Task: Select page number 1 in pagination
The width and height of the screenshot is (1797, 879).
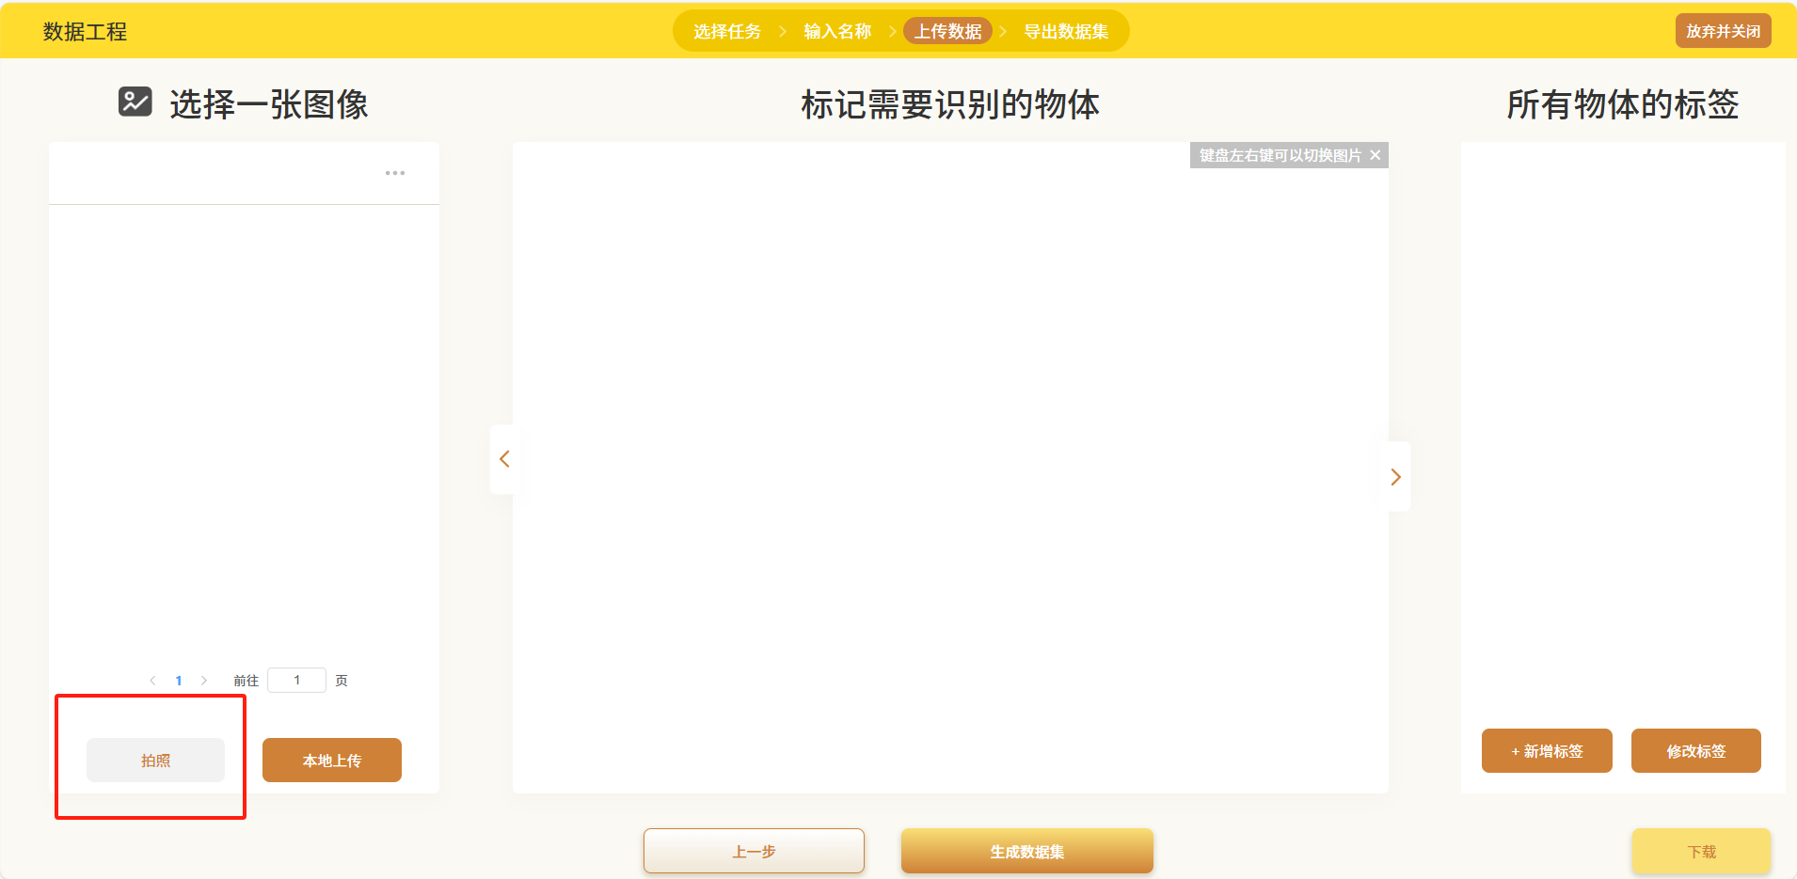Action: pos(179,681)
